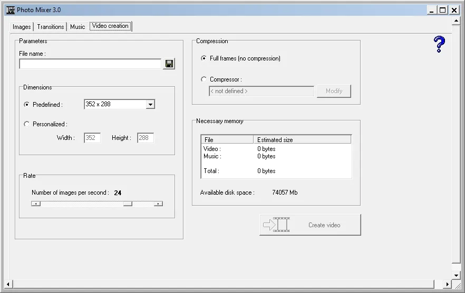Switch to the Transitions tab
The image size is (465, 293).
(51, 27)
